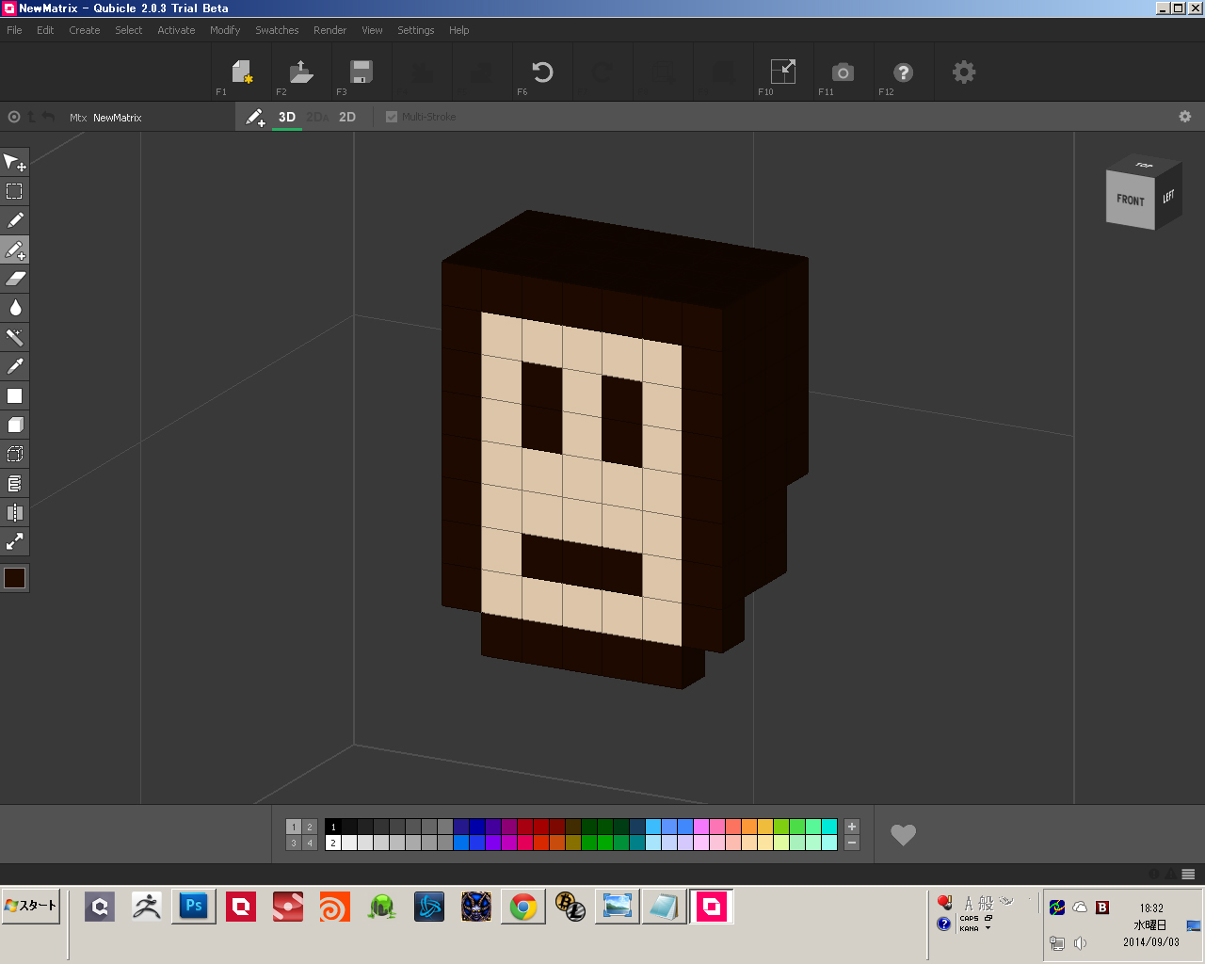
Task: Open the View menu
Action: 372,30
